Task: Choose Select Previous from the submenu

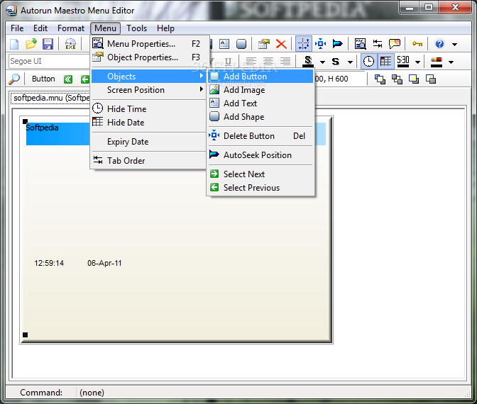Action: (x=261, y=187)
